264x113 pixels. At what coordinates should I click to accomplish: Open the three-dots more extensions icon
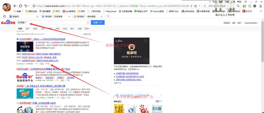255,6
